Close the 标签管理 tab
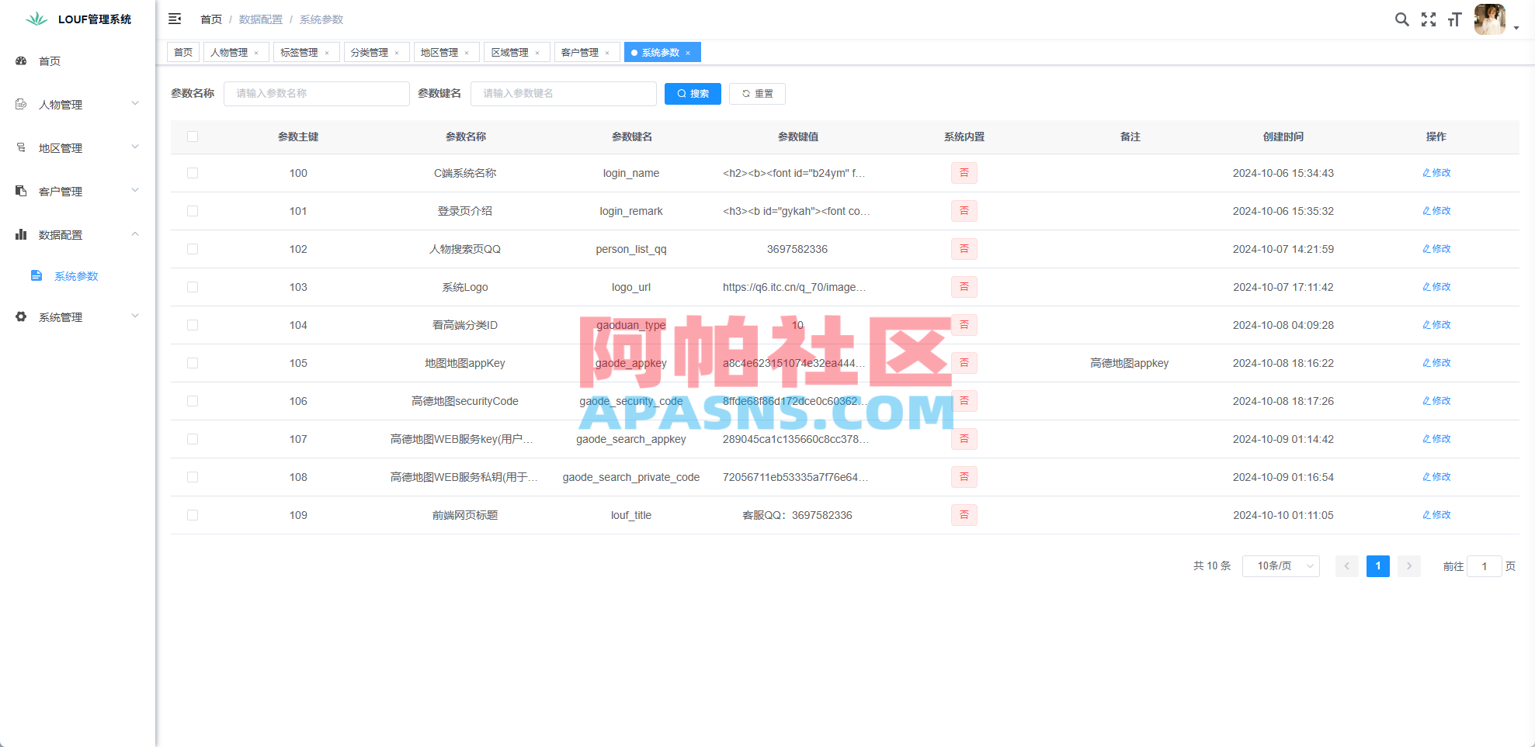 click(327, 53)
